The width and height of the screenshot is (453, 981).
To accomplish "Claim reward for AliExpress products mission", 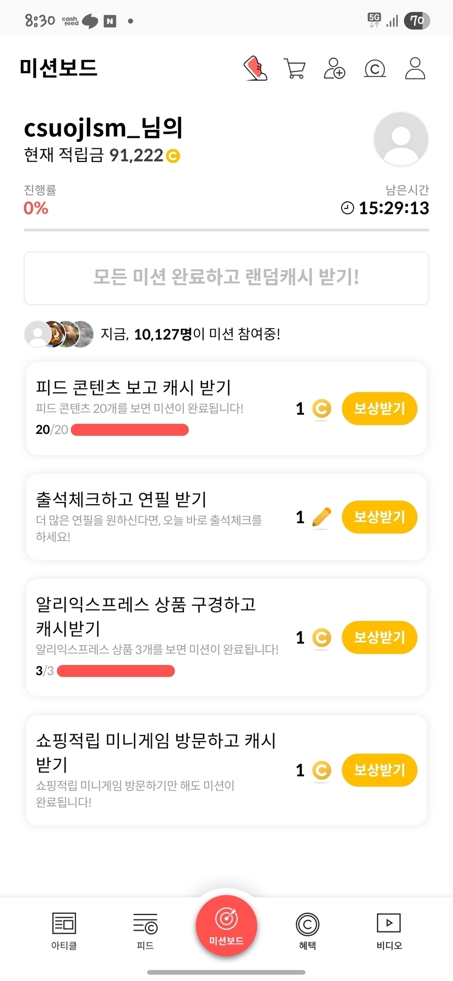I will click(379, 637).
